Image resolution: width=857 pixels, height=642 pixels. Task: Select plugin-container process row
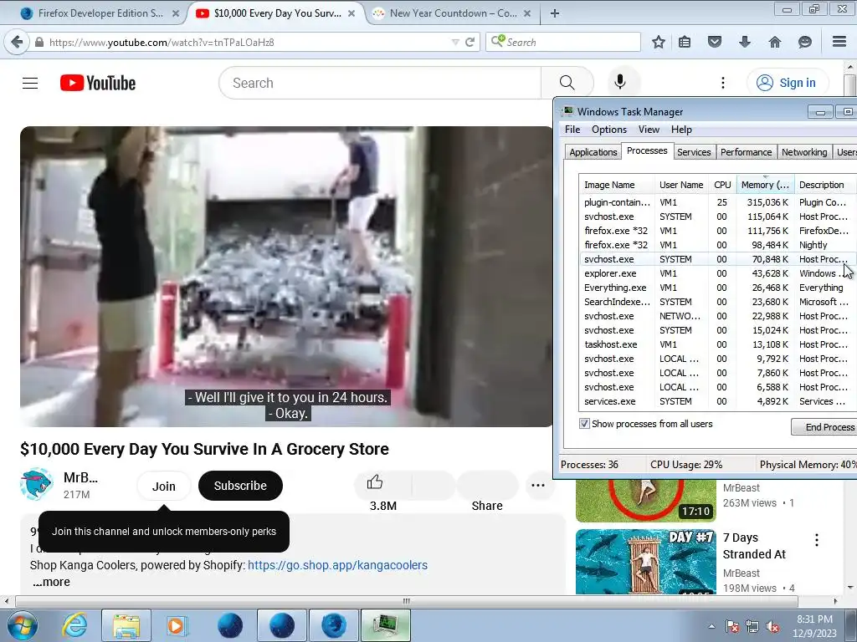(717, 202)
